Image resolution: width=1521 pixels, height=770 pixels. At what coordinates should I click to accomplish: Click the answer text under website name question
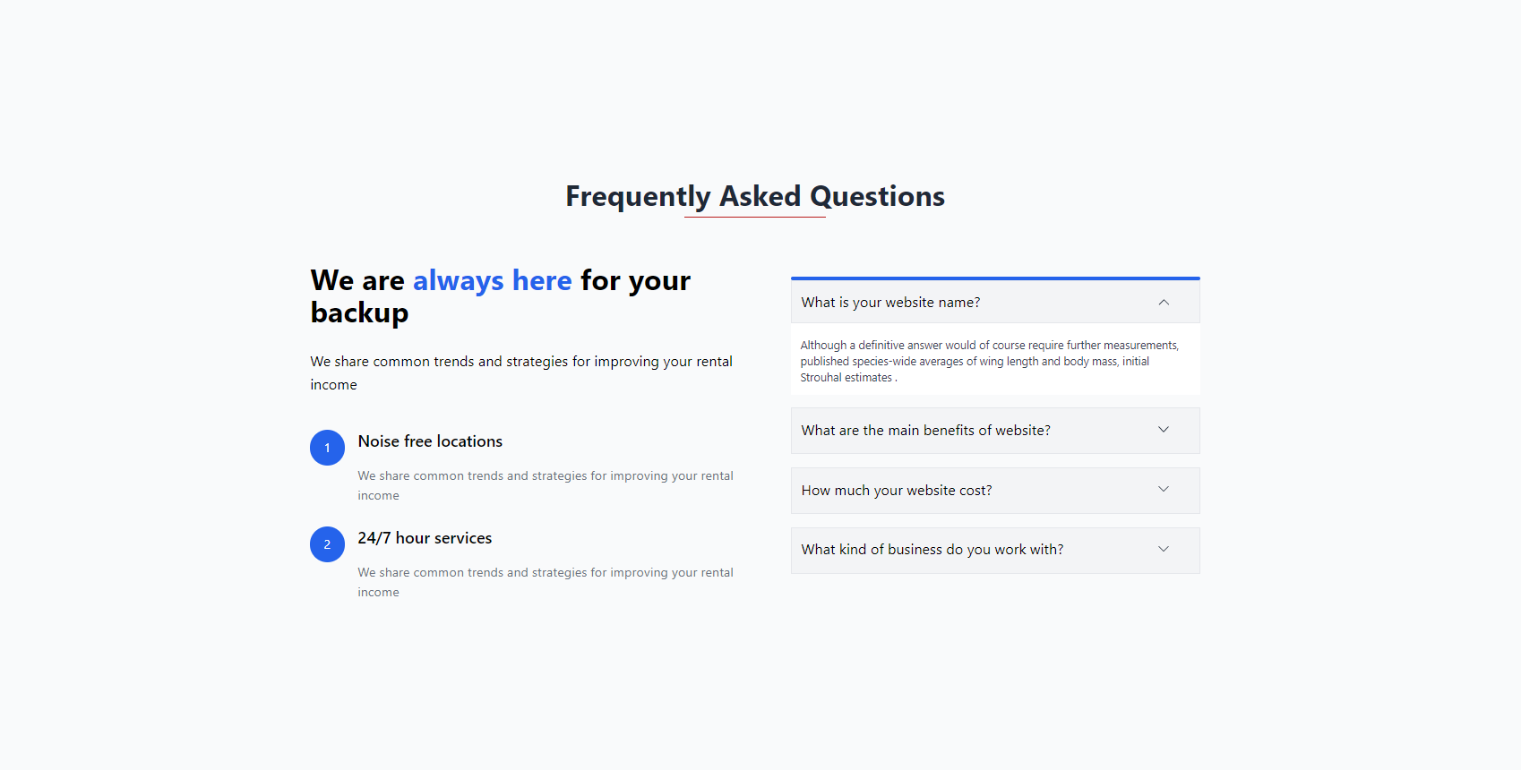[989, 361]
